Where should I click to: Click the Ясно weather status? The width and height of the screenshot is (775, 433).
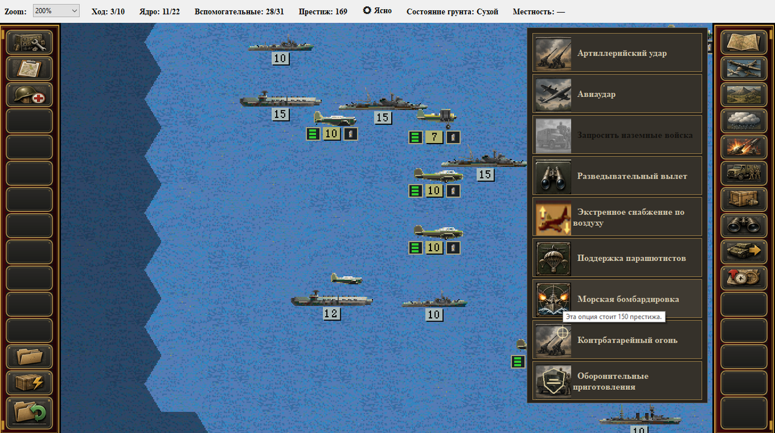[x=377, y=11]
